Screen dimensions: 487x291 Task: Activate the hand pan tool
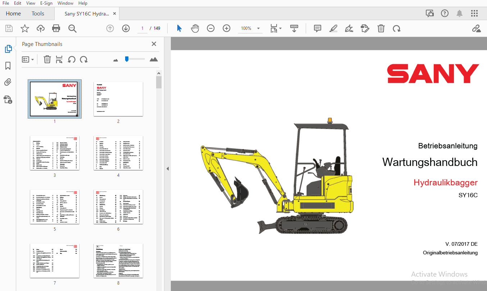click(195, 28)
